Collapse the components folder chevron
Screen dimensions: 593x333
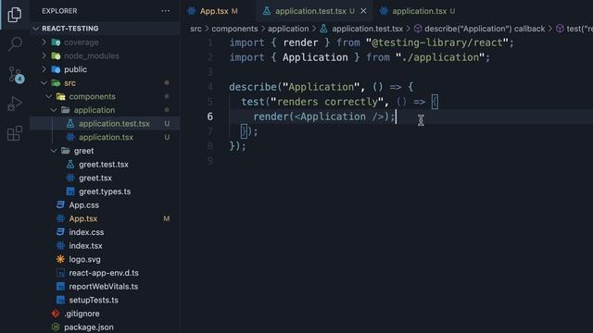pyautogui.click(x=49, y=96)
